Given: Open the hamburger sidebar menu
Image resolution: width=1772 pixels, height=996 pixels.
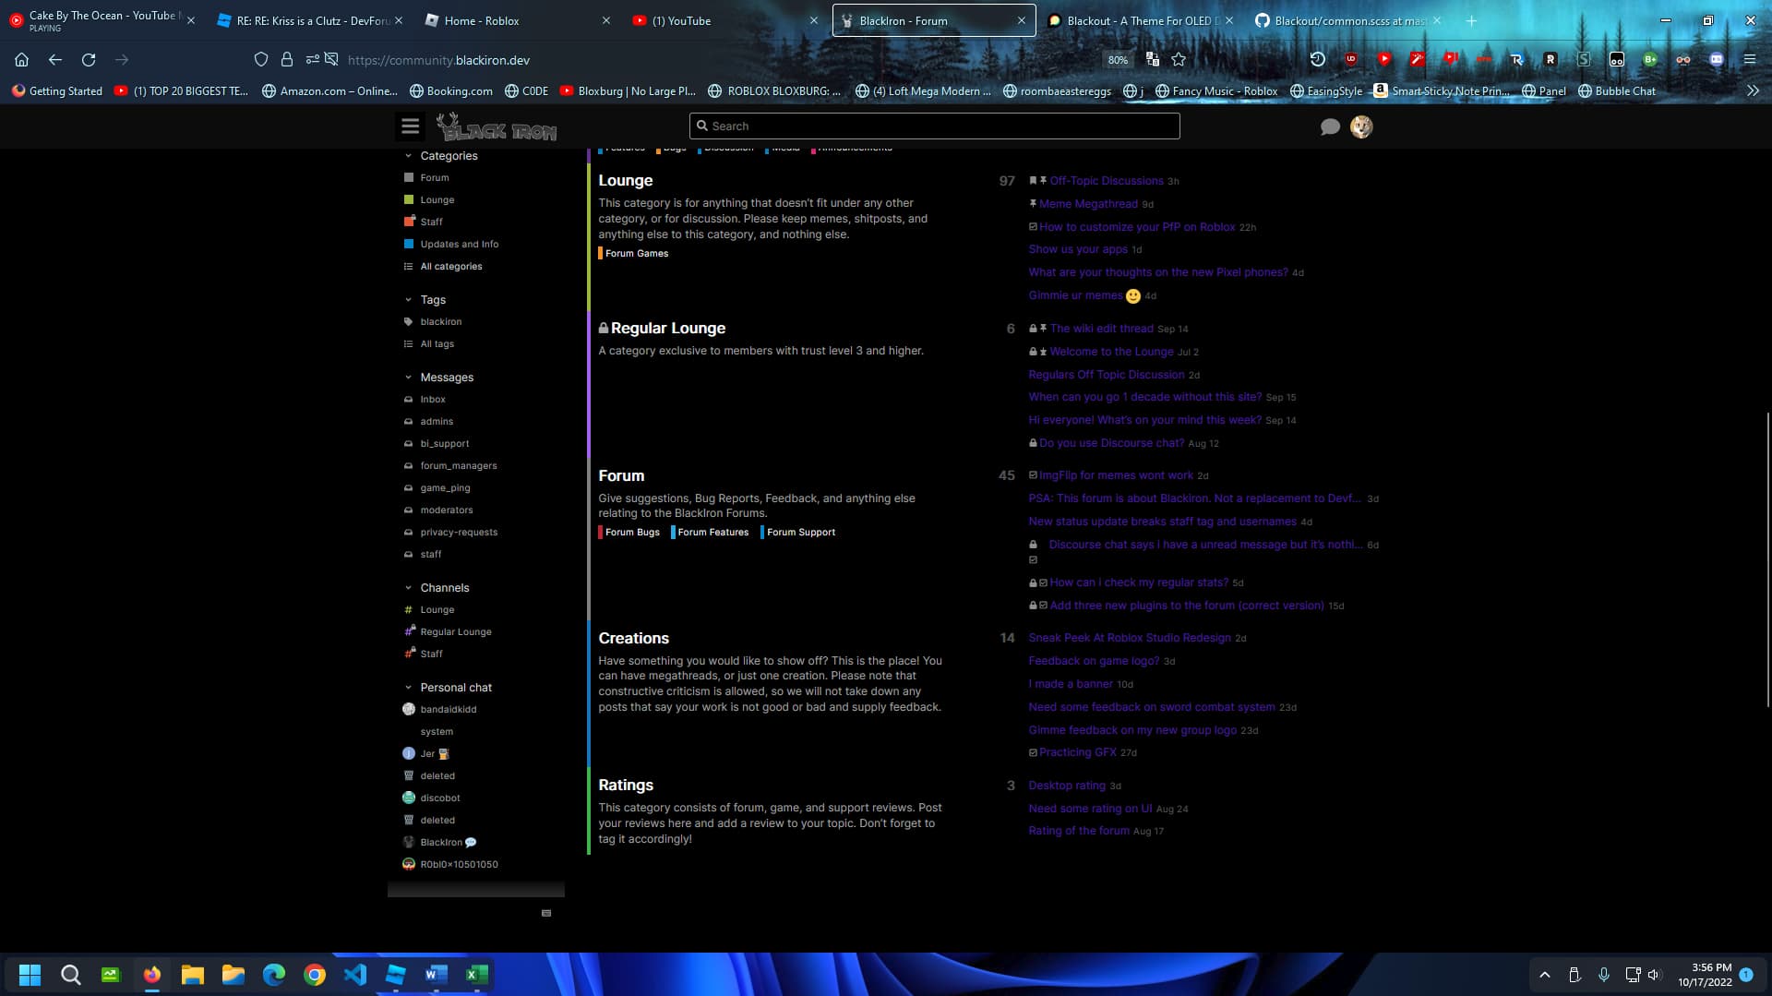Looking at the screenshot, I should (410, 126).
